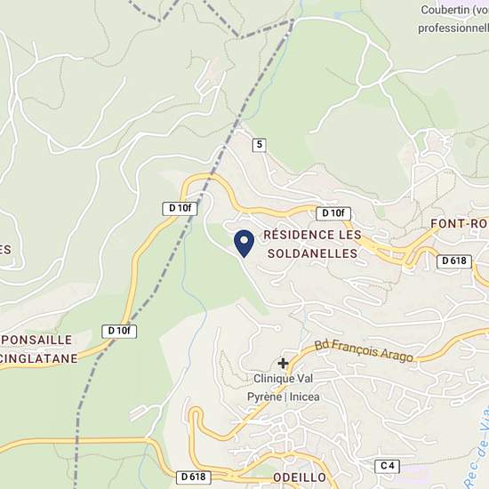Select the C 4 road shield

pyautogui.click(x=388, y=466)
